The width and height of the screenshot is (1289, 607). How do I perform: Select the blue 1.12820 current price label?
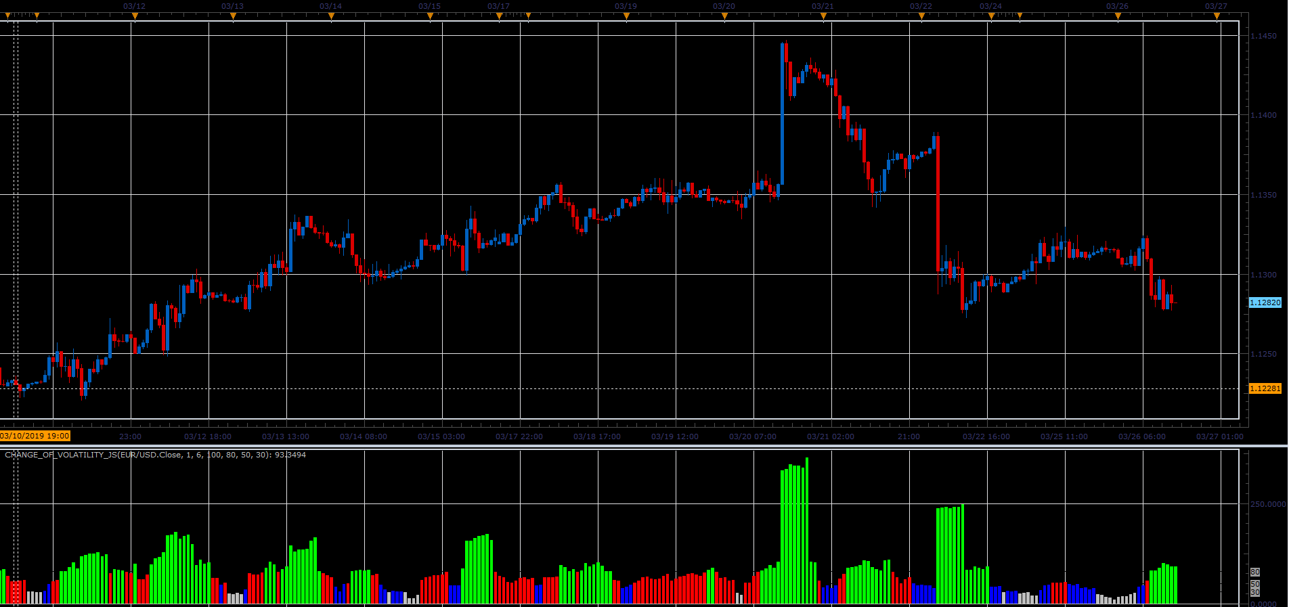(1265, 302)
